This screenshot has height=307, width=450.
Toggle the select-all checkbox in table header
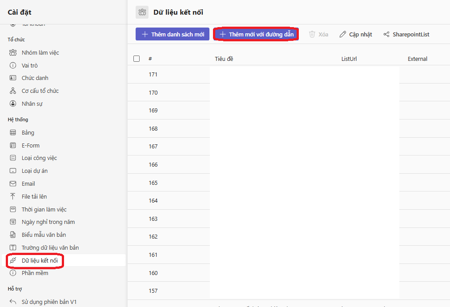click(137, 59)
